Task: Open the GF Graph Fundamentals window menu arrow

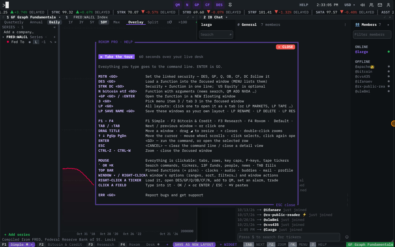Action: pos(60,17)
